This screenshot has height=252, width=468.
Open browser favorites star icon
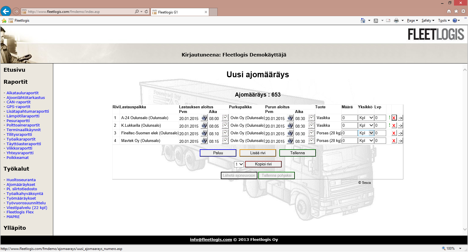tap(456, 11)
